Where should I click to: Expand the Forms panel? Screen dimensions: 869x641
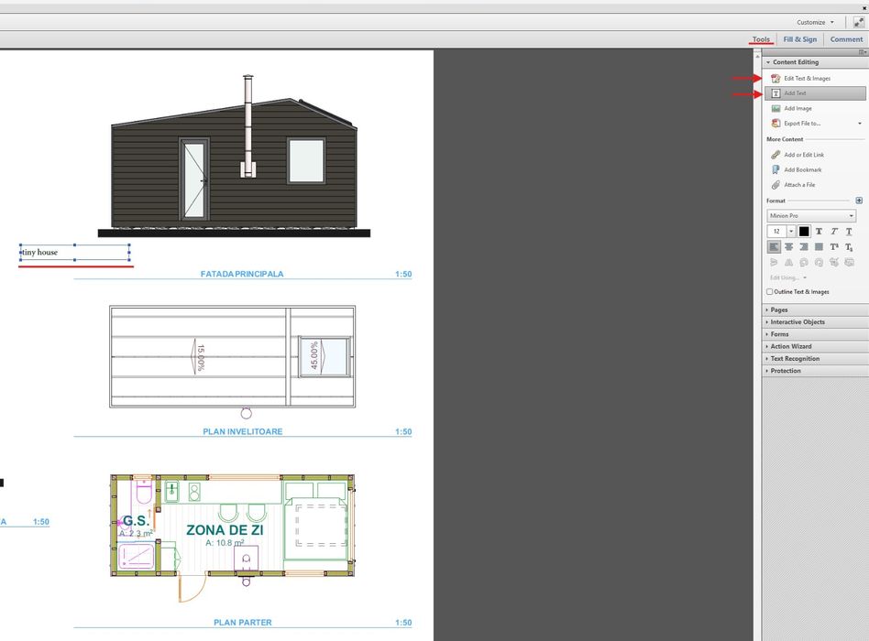[x=815, y=334]
